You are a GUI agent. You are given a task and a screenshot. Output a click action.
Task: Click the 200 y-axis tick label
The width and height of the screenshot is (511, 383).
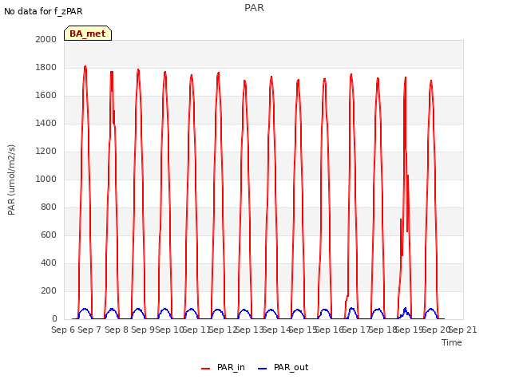(49, 290)
